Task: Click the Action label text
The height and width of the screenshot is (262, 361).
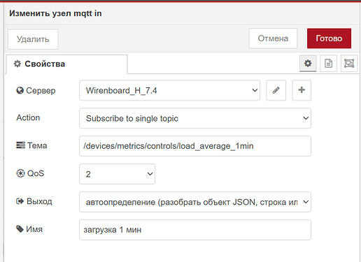Action: click(28, 117)
